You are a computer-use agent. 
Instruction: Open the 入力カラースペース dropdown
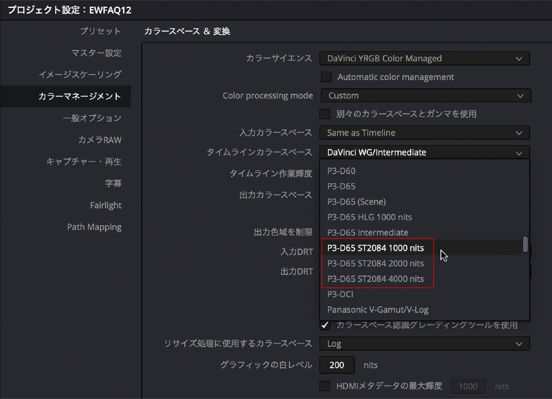click(x=425, y=133)
